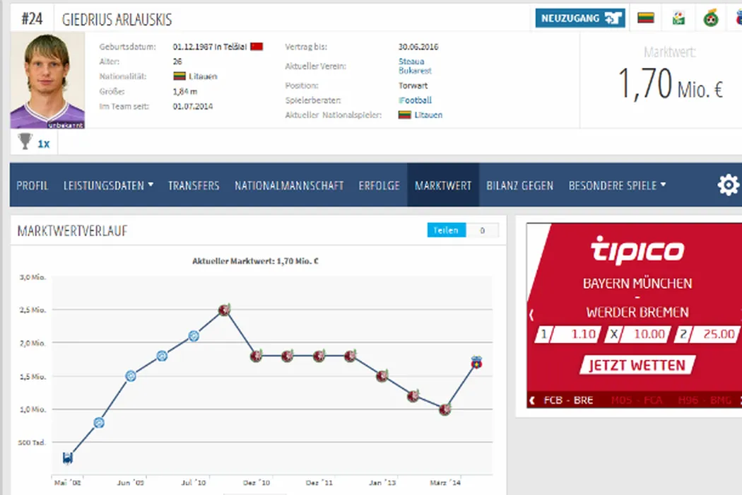
Task: Open the Nationalmannschaft tab
Action: [289, 186]
